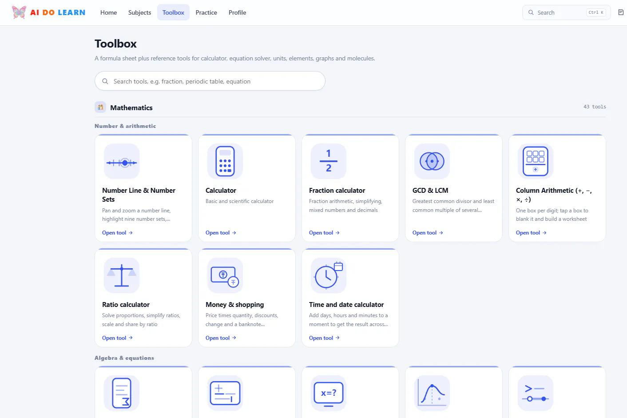Click the Column Arithmetic title text
This screenshot has width=627, height=418.
click(554, 195)
